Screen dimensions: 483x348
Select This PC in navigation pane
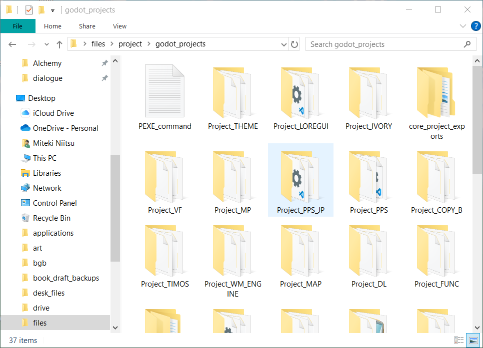pos(44,158)
